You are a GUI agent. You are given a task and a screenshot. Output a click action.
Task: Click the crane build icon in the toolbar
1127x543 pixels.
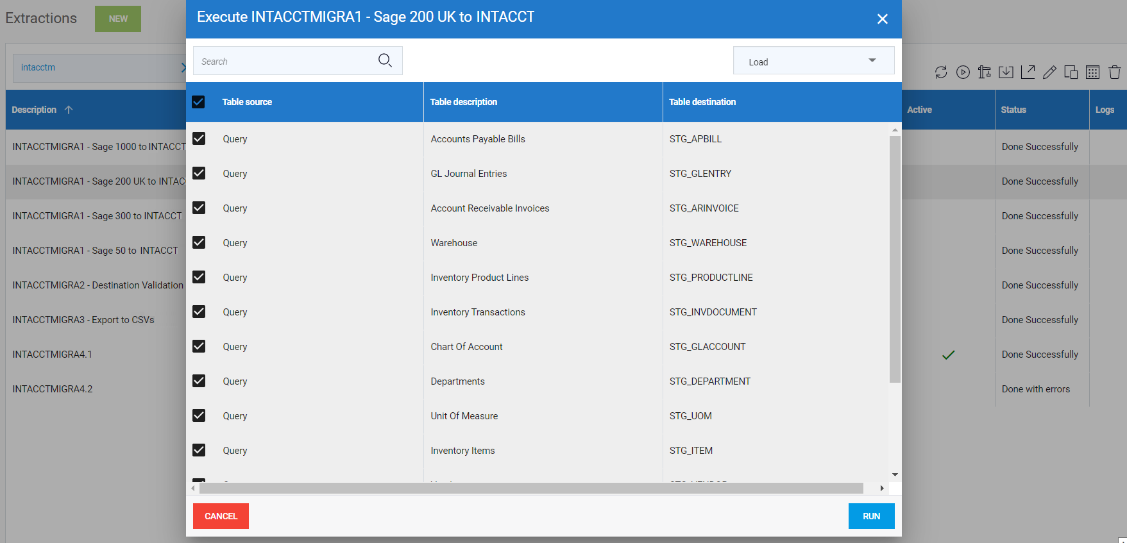point(985,72)
